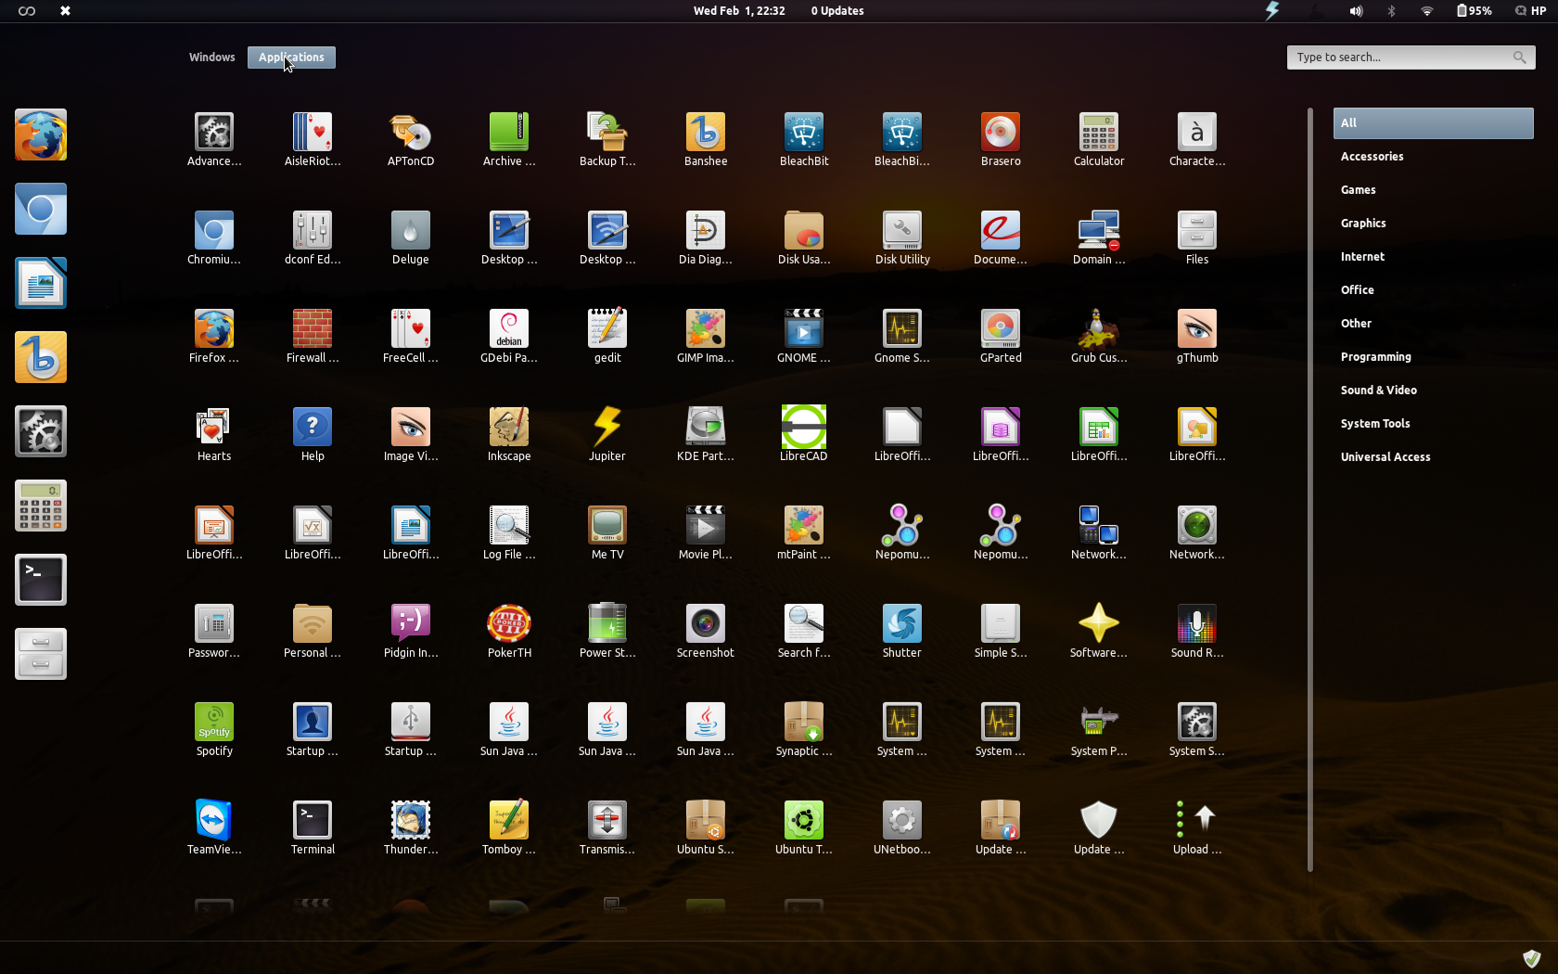Click the application list scrollbar
The width and height of the screenshot is (1558, 974).
point(1310,490)
